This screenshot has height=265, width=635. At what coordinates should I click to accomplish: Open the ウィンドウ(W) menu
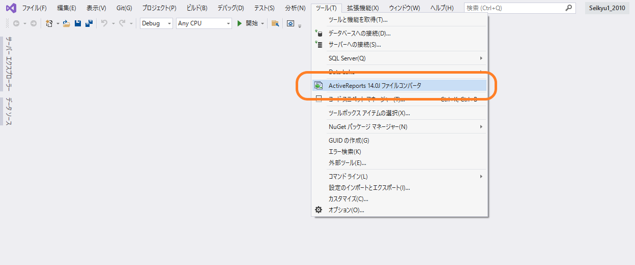pos(405,8)
